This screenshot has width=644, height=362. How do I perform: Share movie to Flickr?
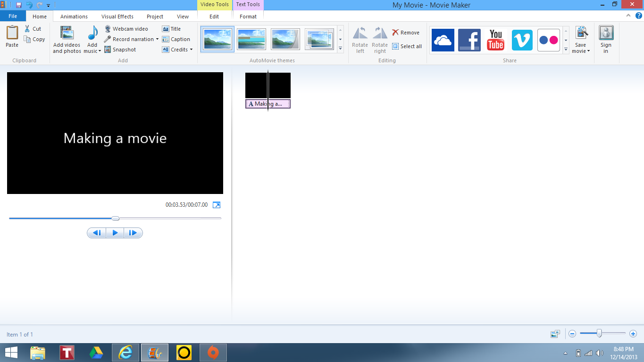point(549,40)
